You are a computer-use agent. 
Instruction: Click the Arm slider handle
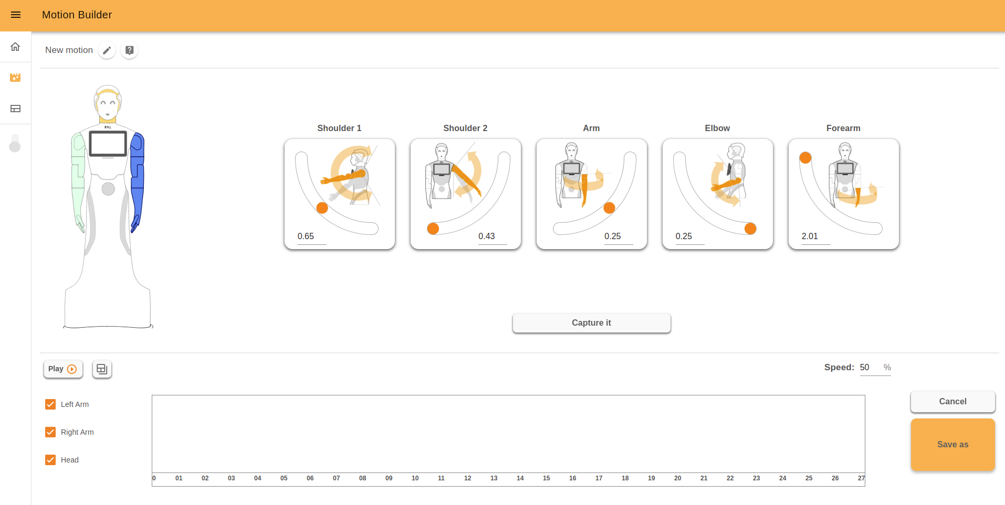tap(609, 208)
